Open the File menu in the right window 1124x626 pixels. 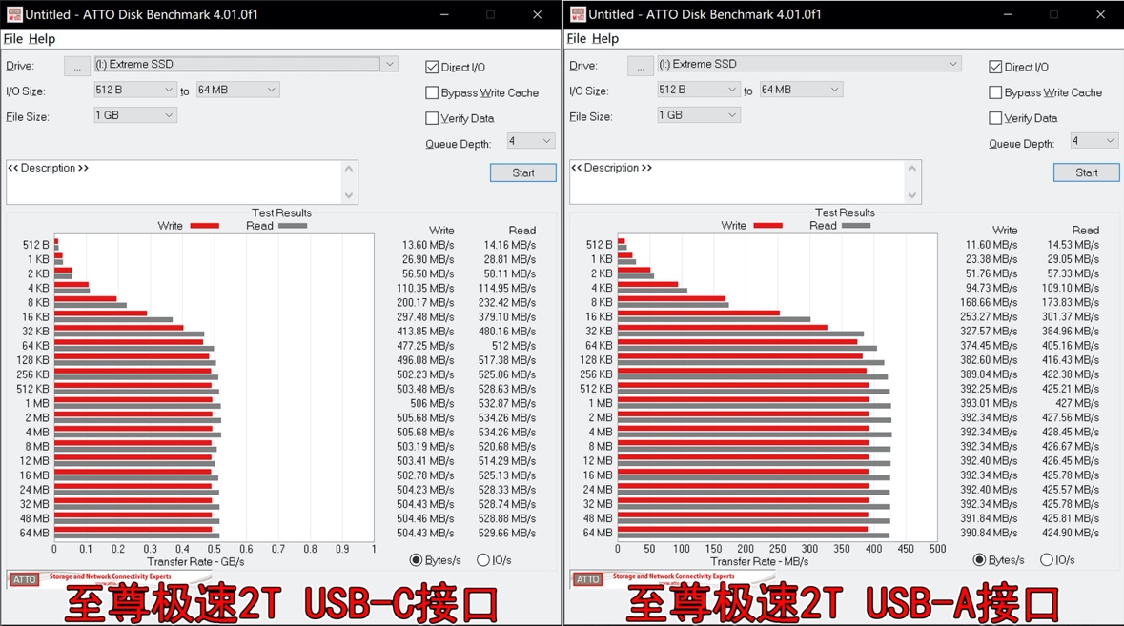tap(577, 39)
